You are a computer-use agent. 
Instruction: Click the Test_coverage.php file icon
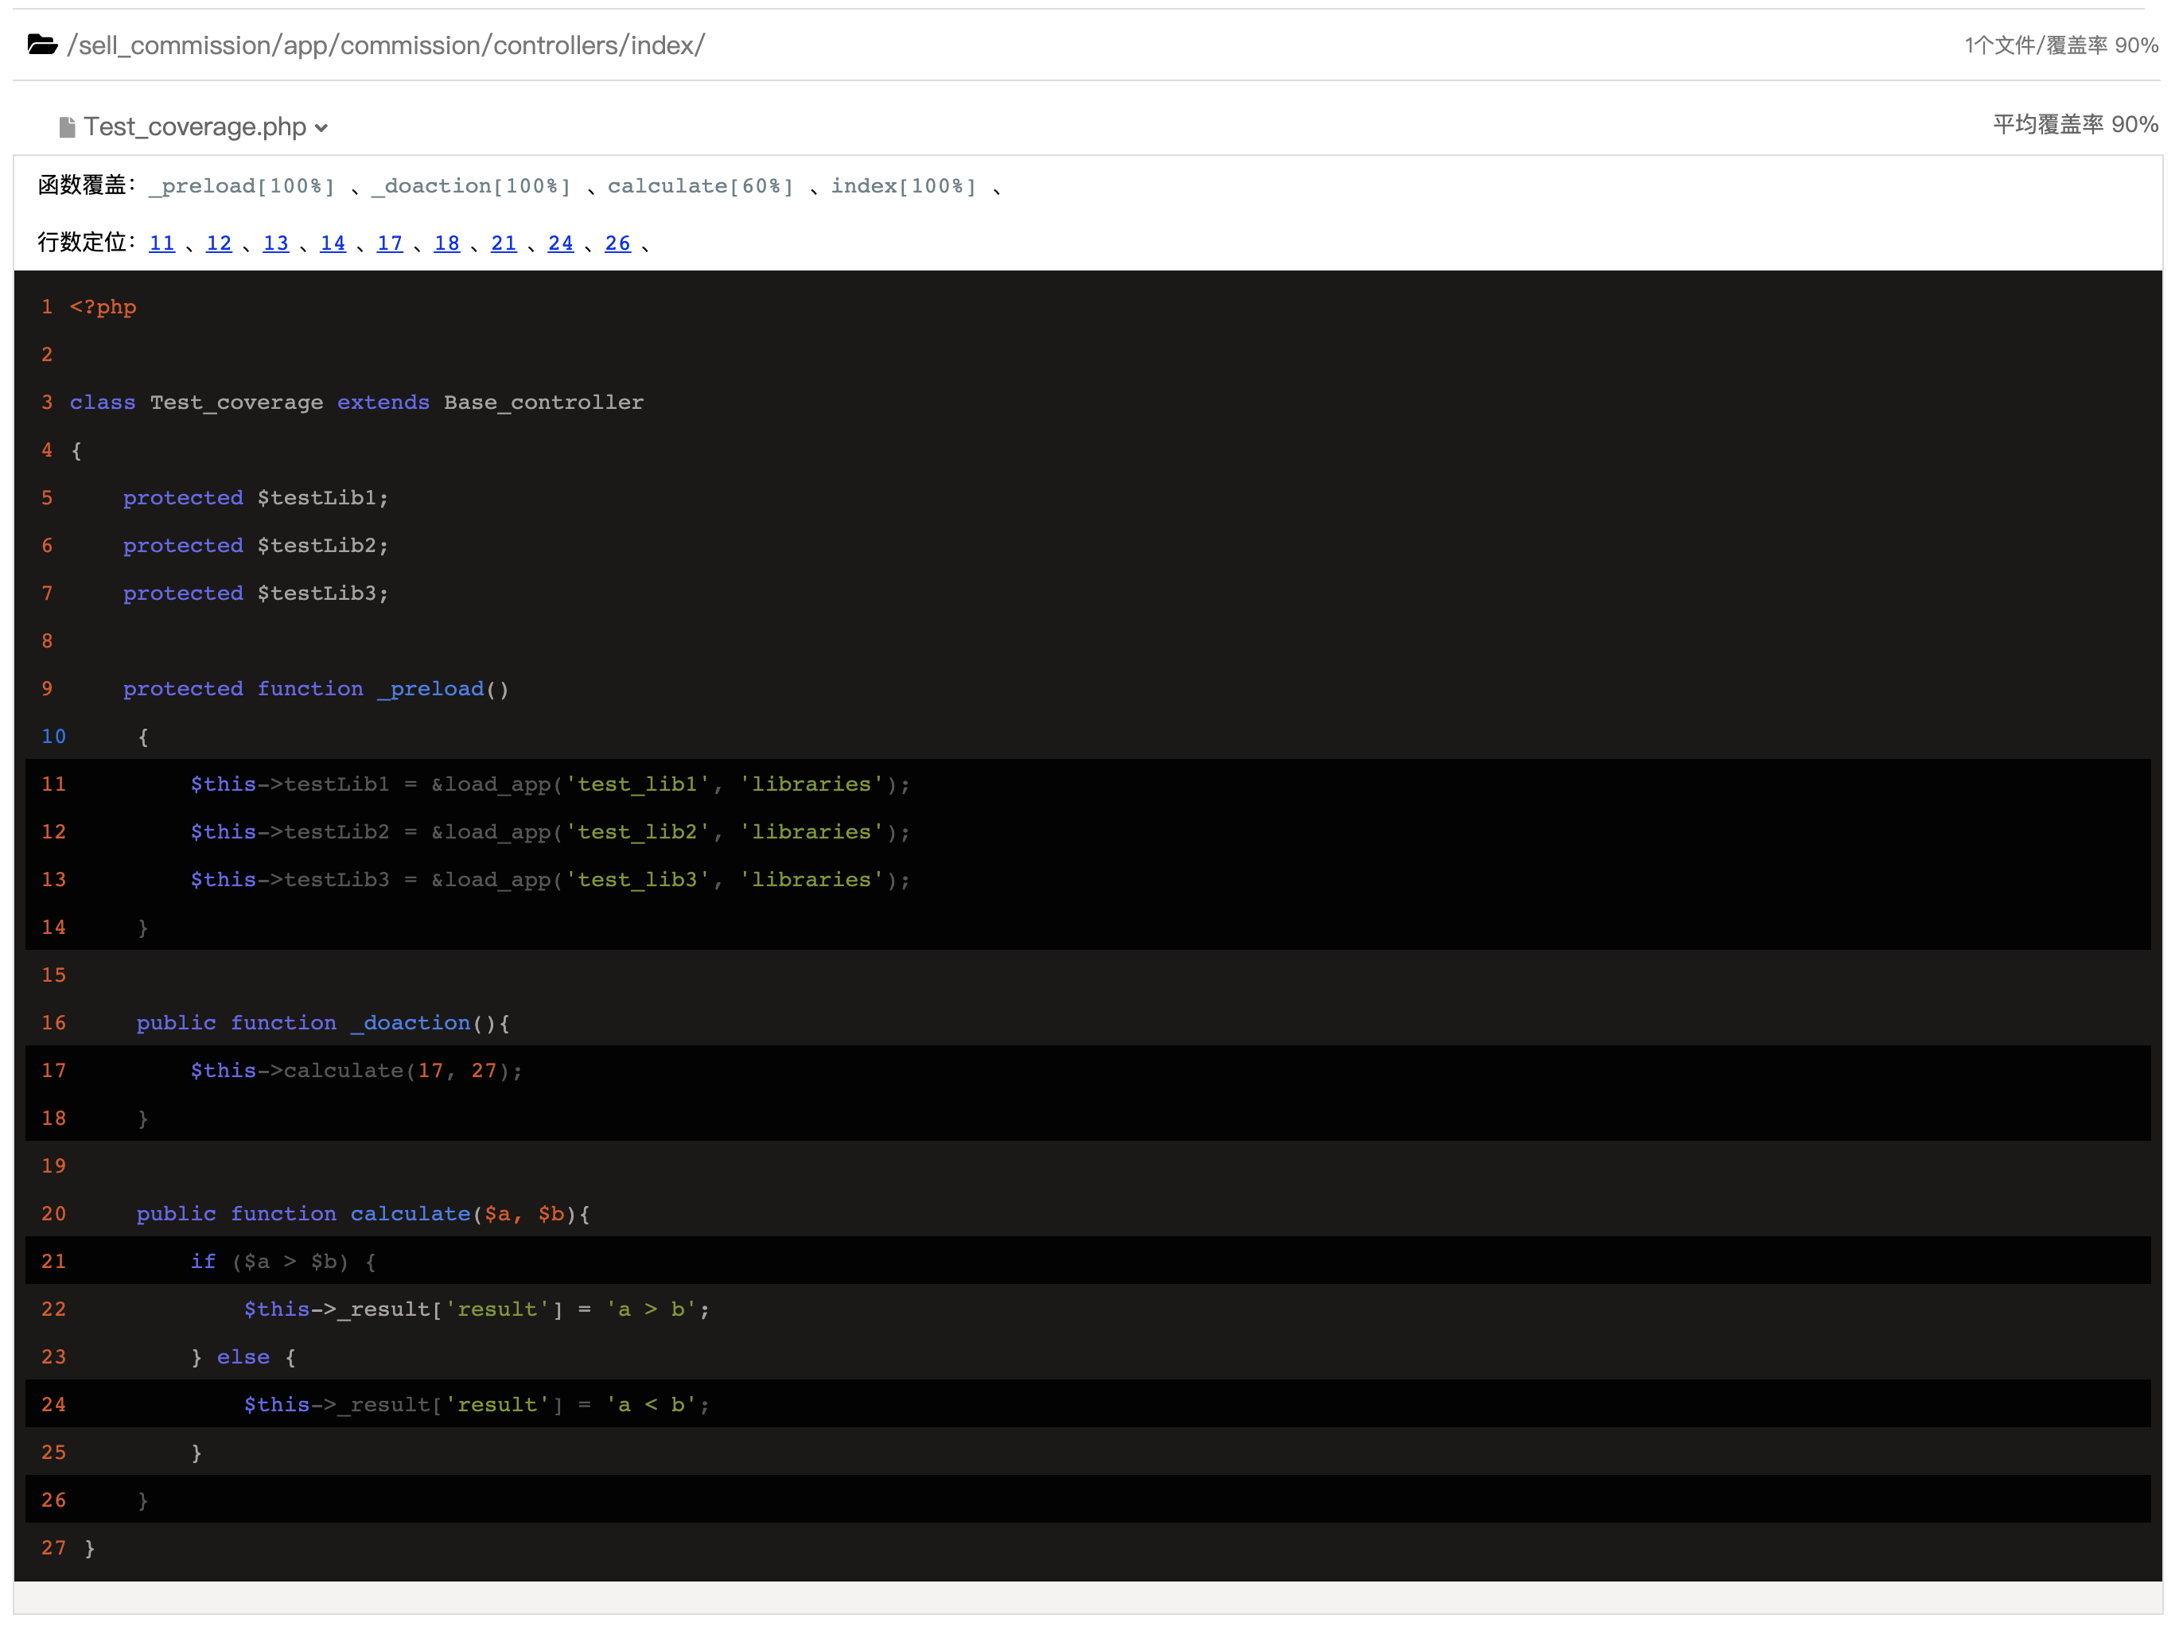point(67,127)
